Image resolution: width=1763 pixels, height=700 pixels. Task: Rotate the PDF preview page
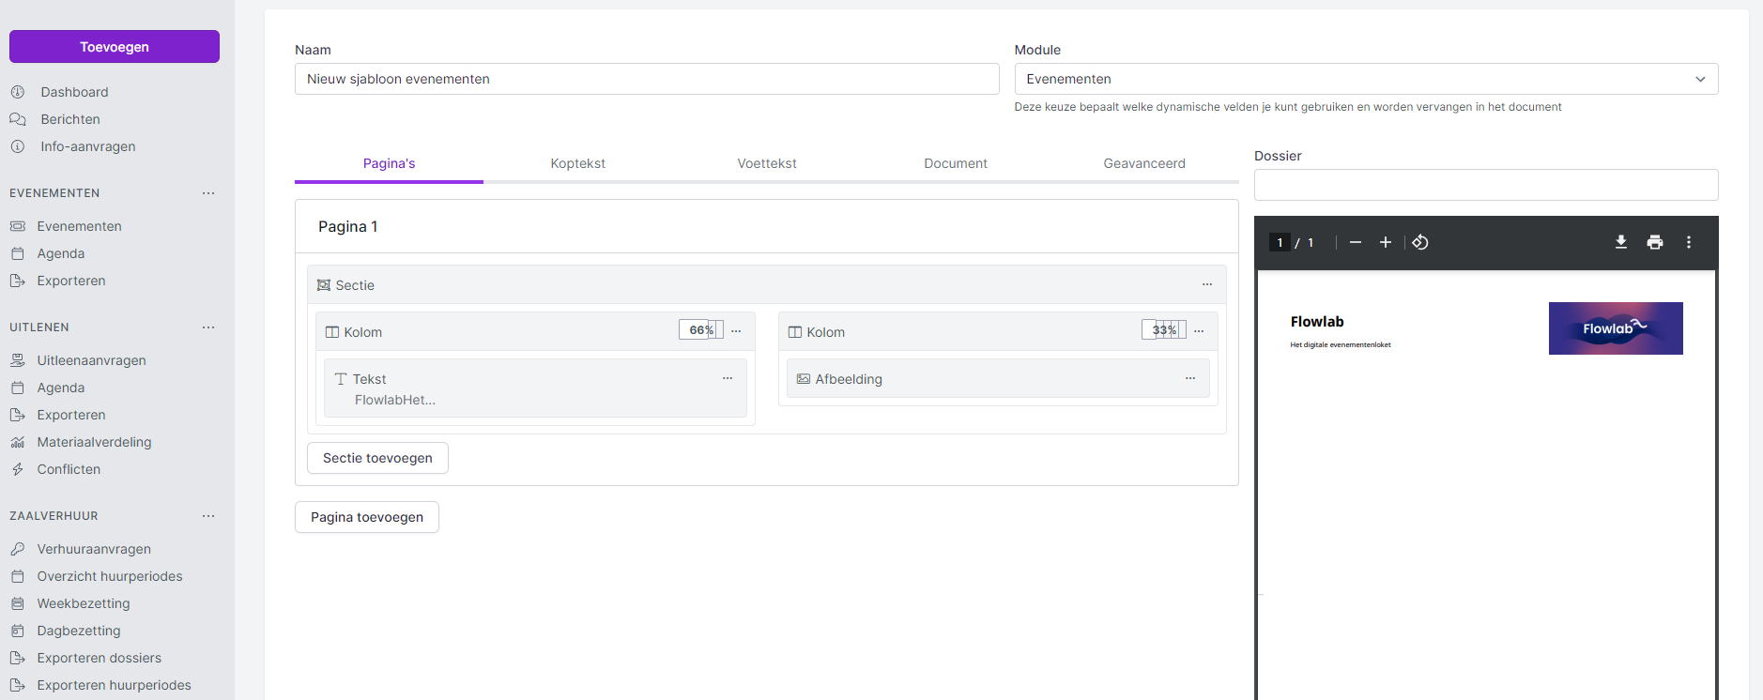coord(1420,242)
